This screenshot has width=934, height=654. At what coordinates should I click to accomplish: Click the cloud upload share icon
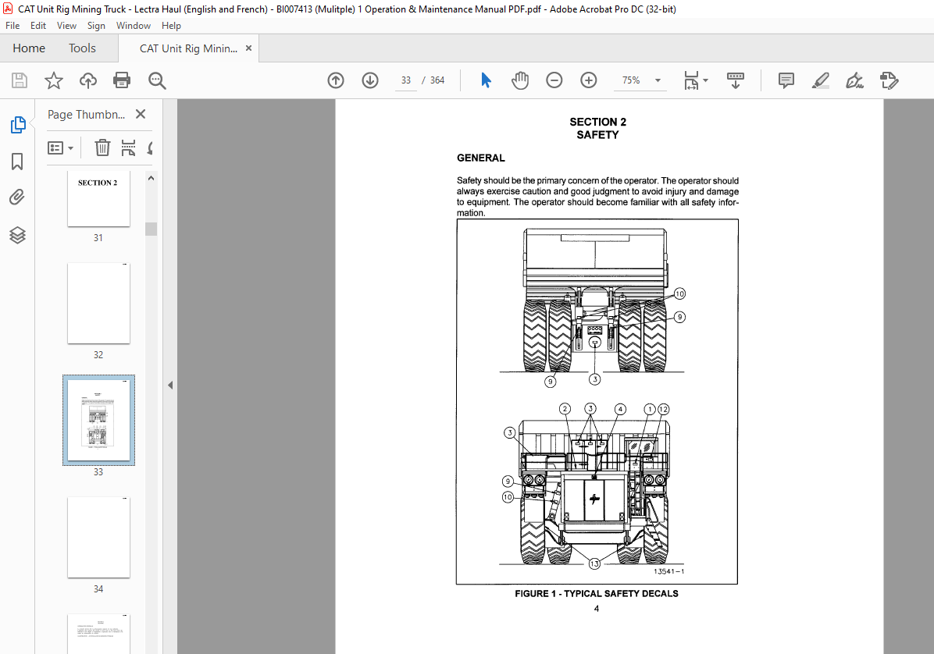coord(88,80)
